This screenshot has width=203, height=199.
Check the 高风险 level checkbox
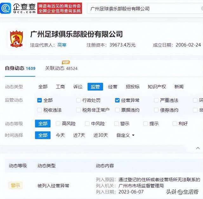58,124
